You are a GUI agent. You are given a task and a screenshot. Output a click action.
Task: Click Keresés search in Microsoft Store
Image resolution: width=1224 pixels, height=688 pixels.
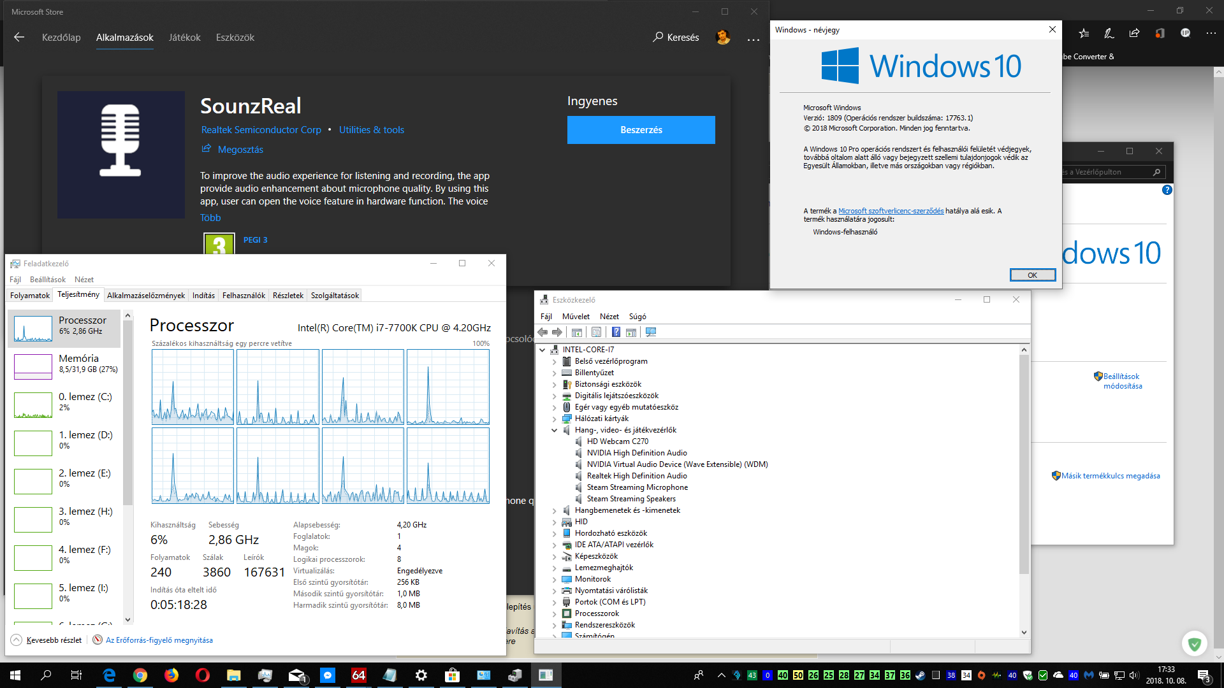(676, 38)
